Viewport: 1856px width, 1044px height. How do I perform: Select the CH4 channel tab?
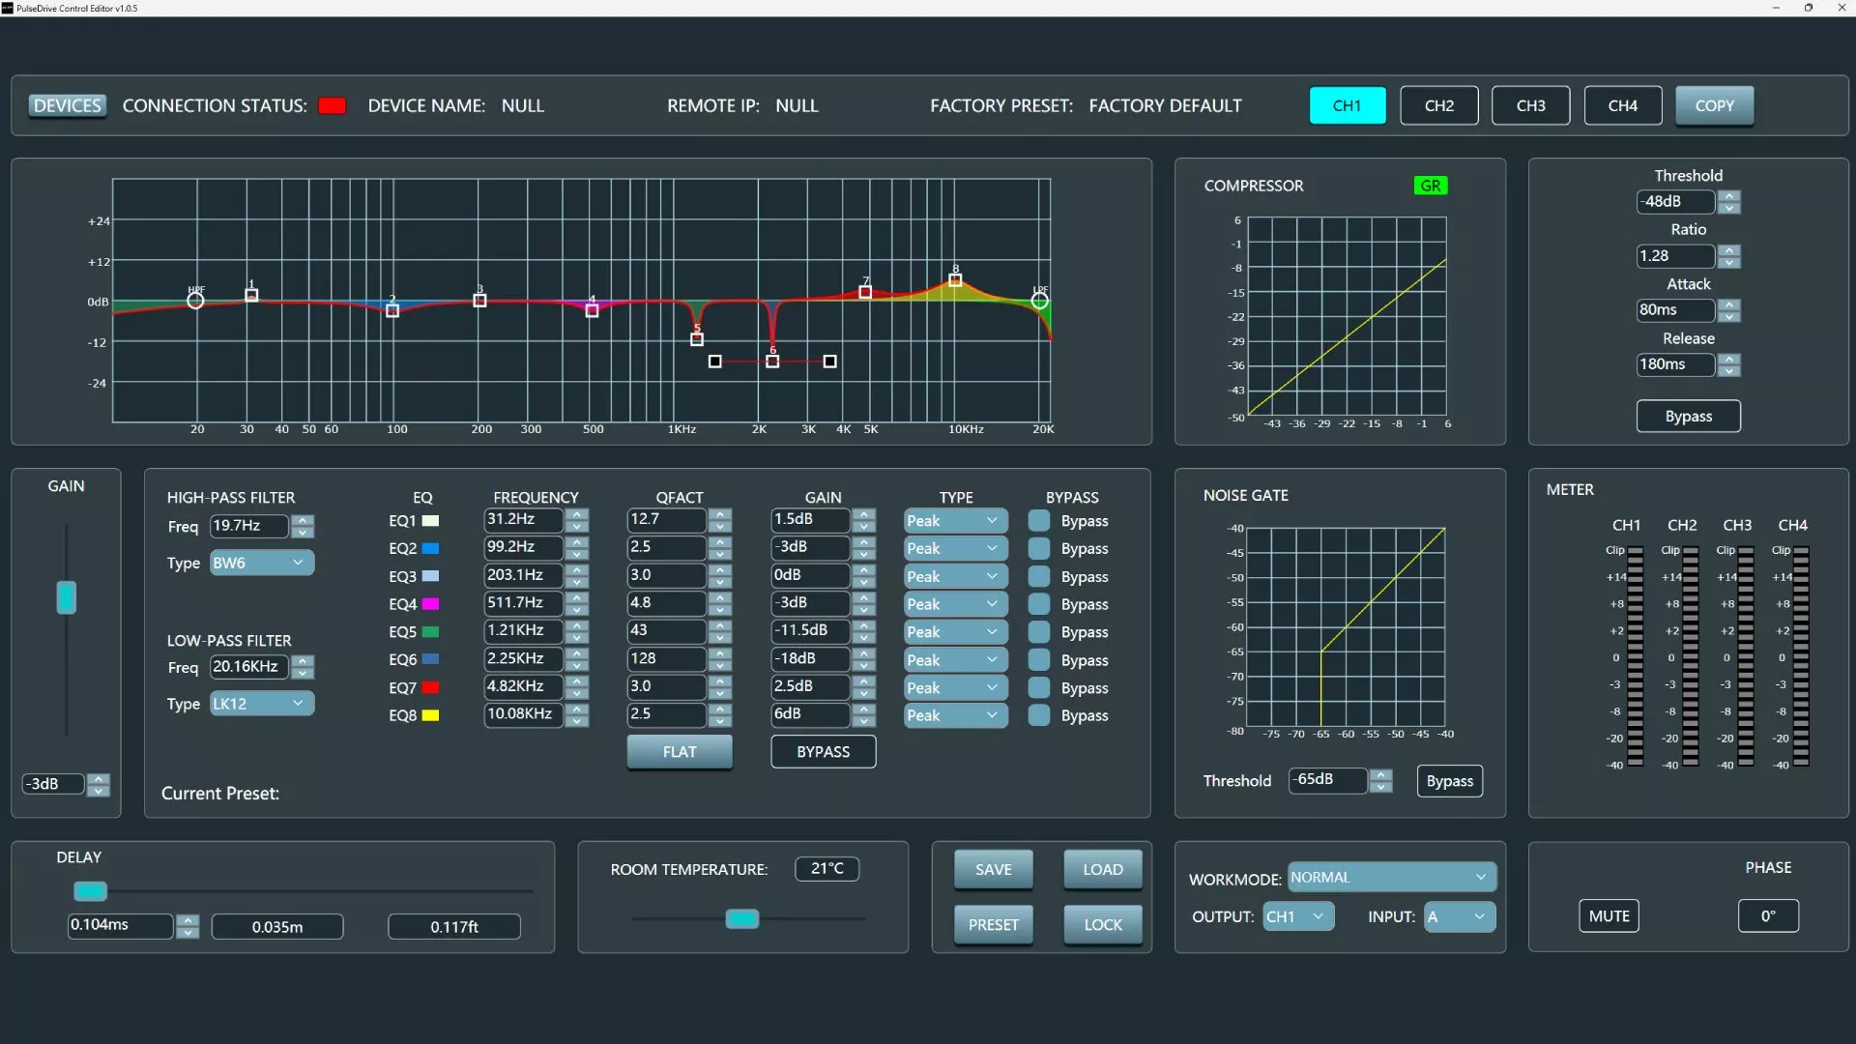(x=1622, y=105)
